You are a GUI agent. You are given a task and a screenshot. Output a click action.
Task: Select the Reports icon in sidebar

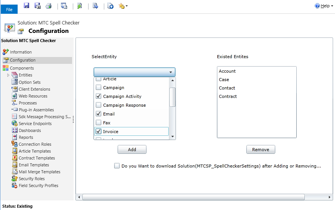tap(15, 137)
